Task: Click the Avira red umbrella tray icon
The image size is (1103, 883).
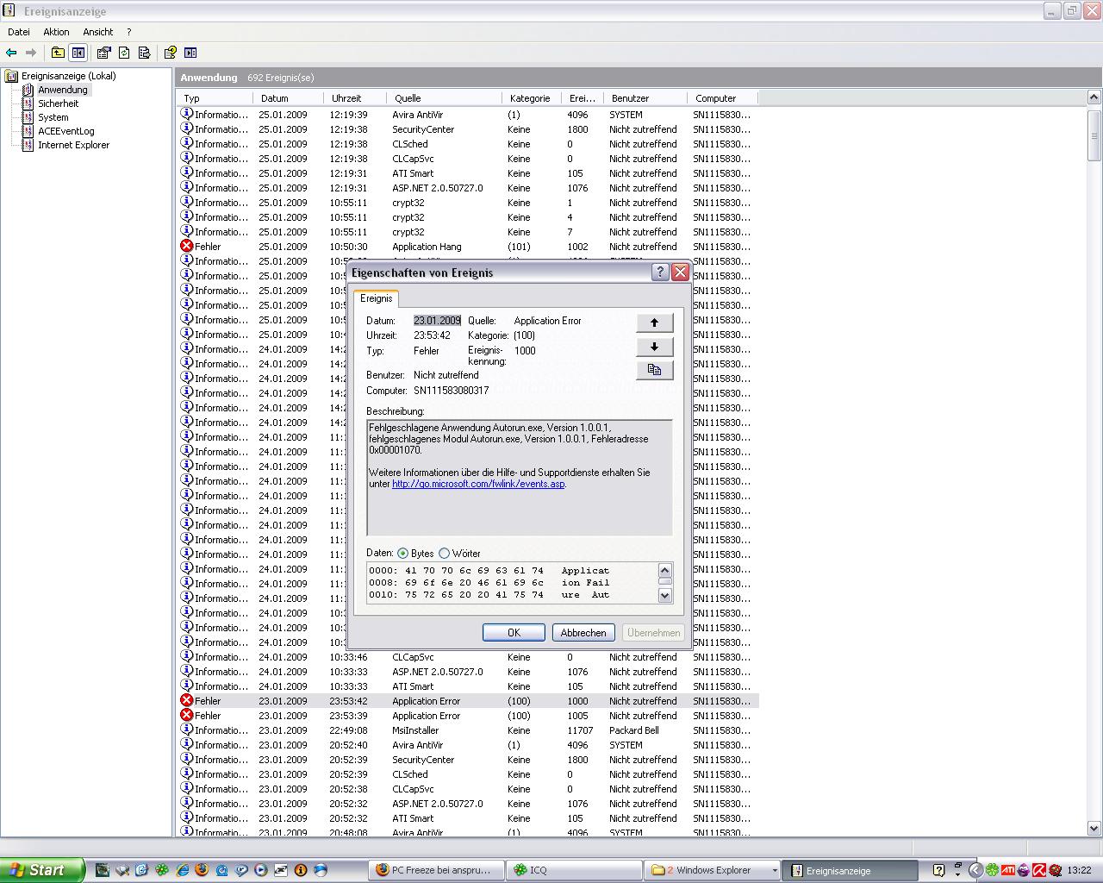Action: [x=1039, y=870]
